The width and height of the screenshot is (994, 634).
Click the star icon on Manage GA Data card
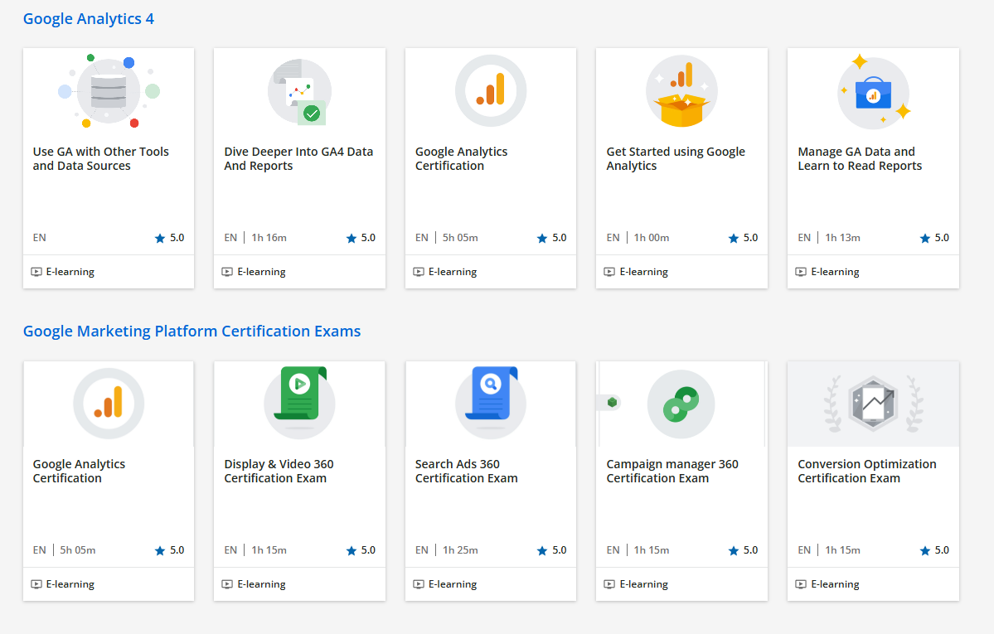925,239
